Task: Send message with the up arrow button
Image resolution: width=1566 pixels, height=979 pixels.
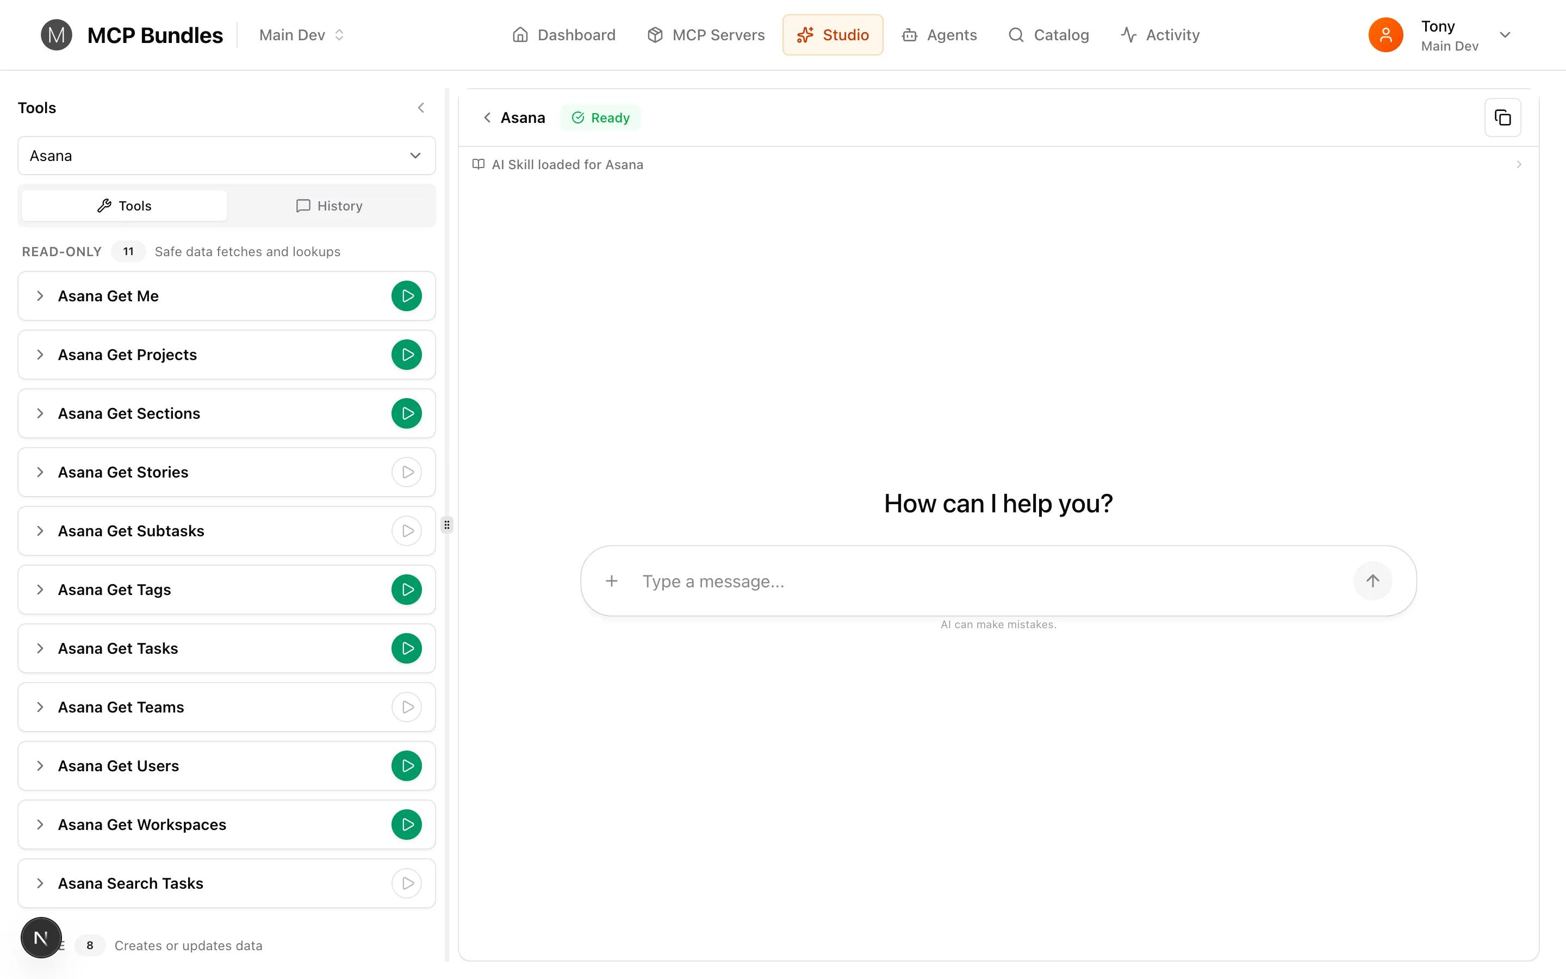Action: pyautogui.click(x=1372, y=581)
